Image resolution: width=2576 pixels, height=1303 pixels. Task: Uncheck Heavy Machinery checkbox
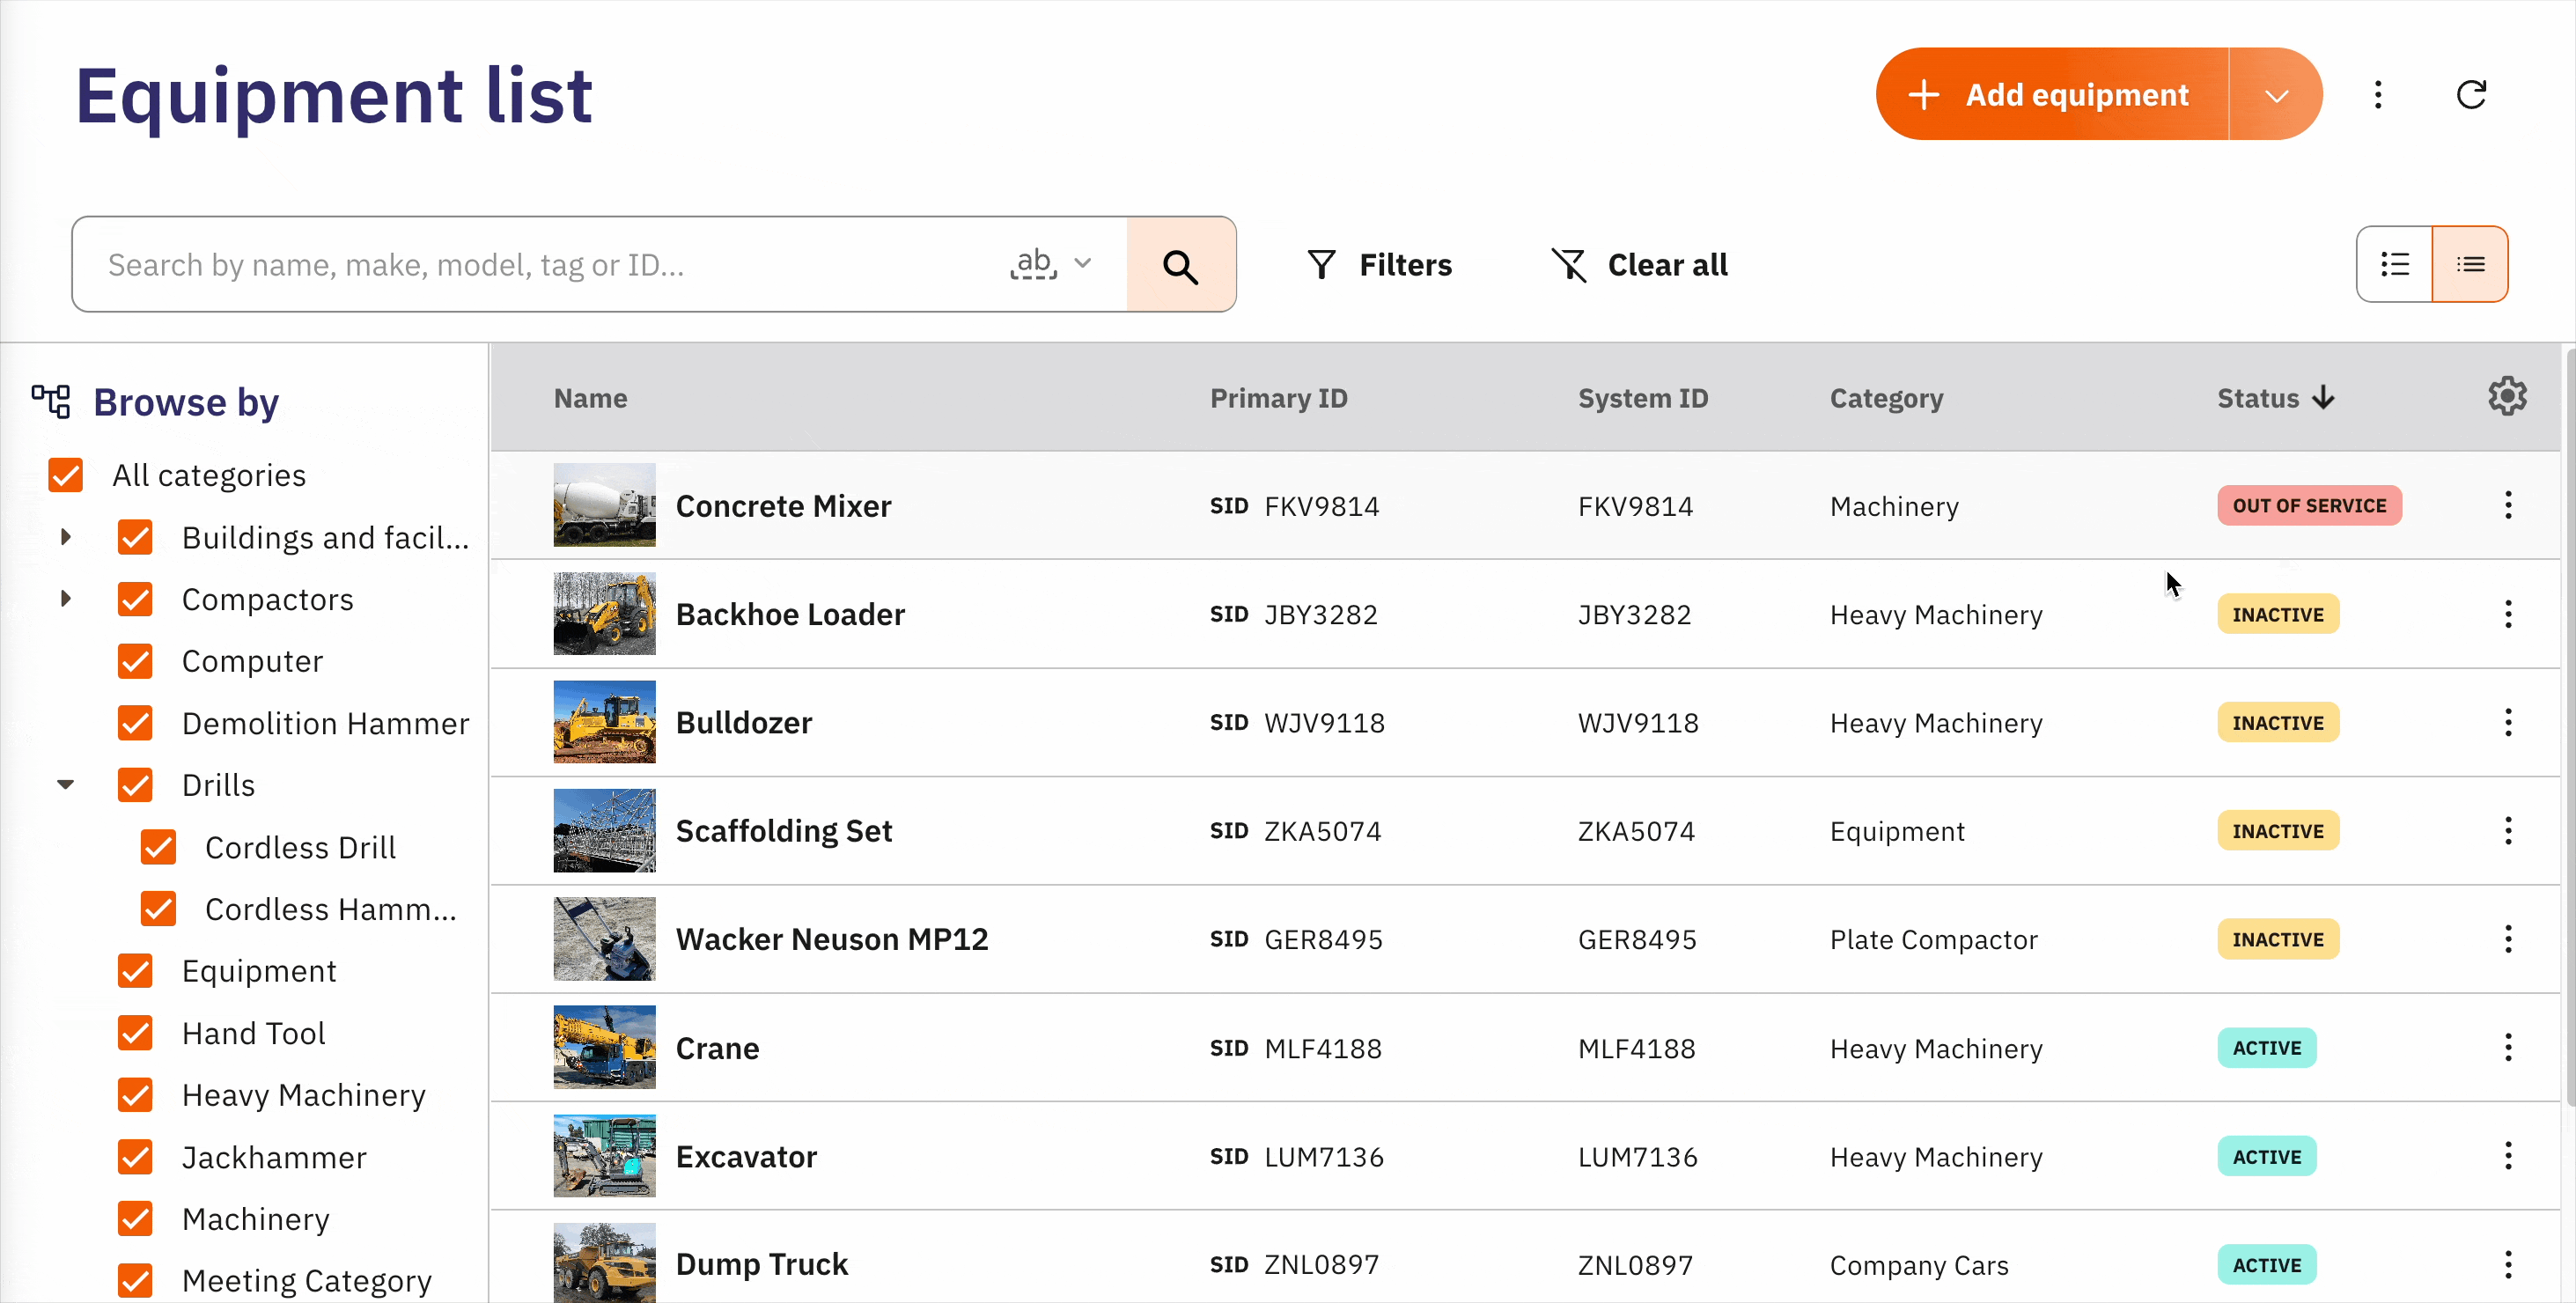click(x=135, y=1095)
